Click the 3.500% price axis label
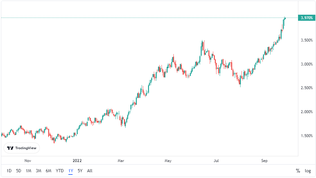 (306, 40)
